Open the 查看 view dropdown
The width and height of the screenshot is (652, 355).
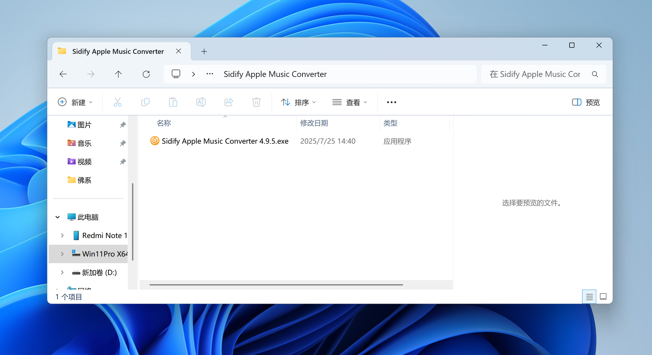pos(349,102)
